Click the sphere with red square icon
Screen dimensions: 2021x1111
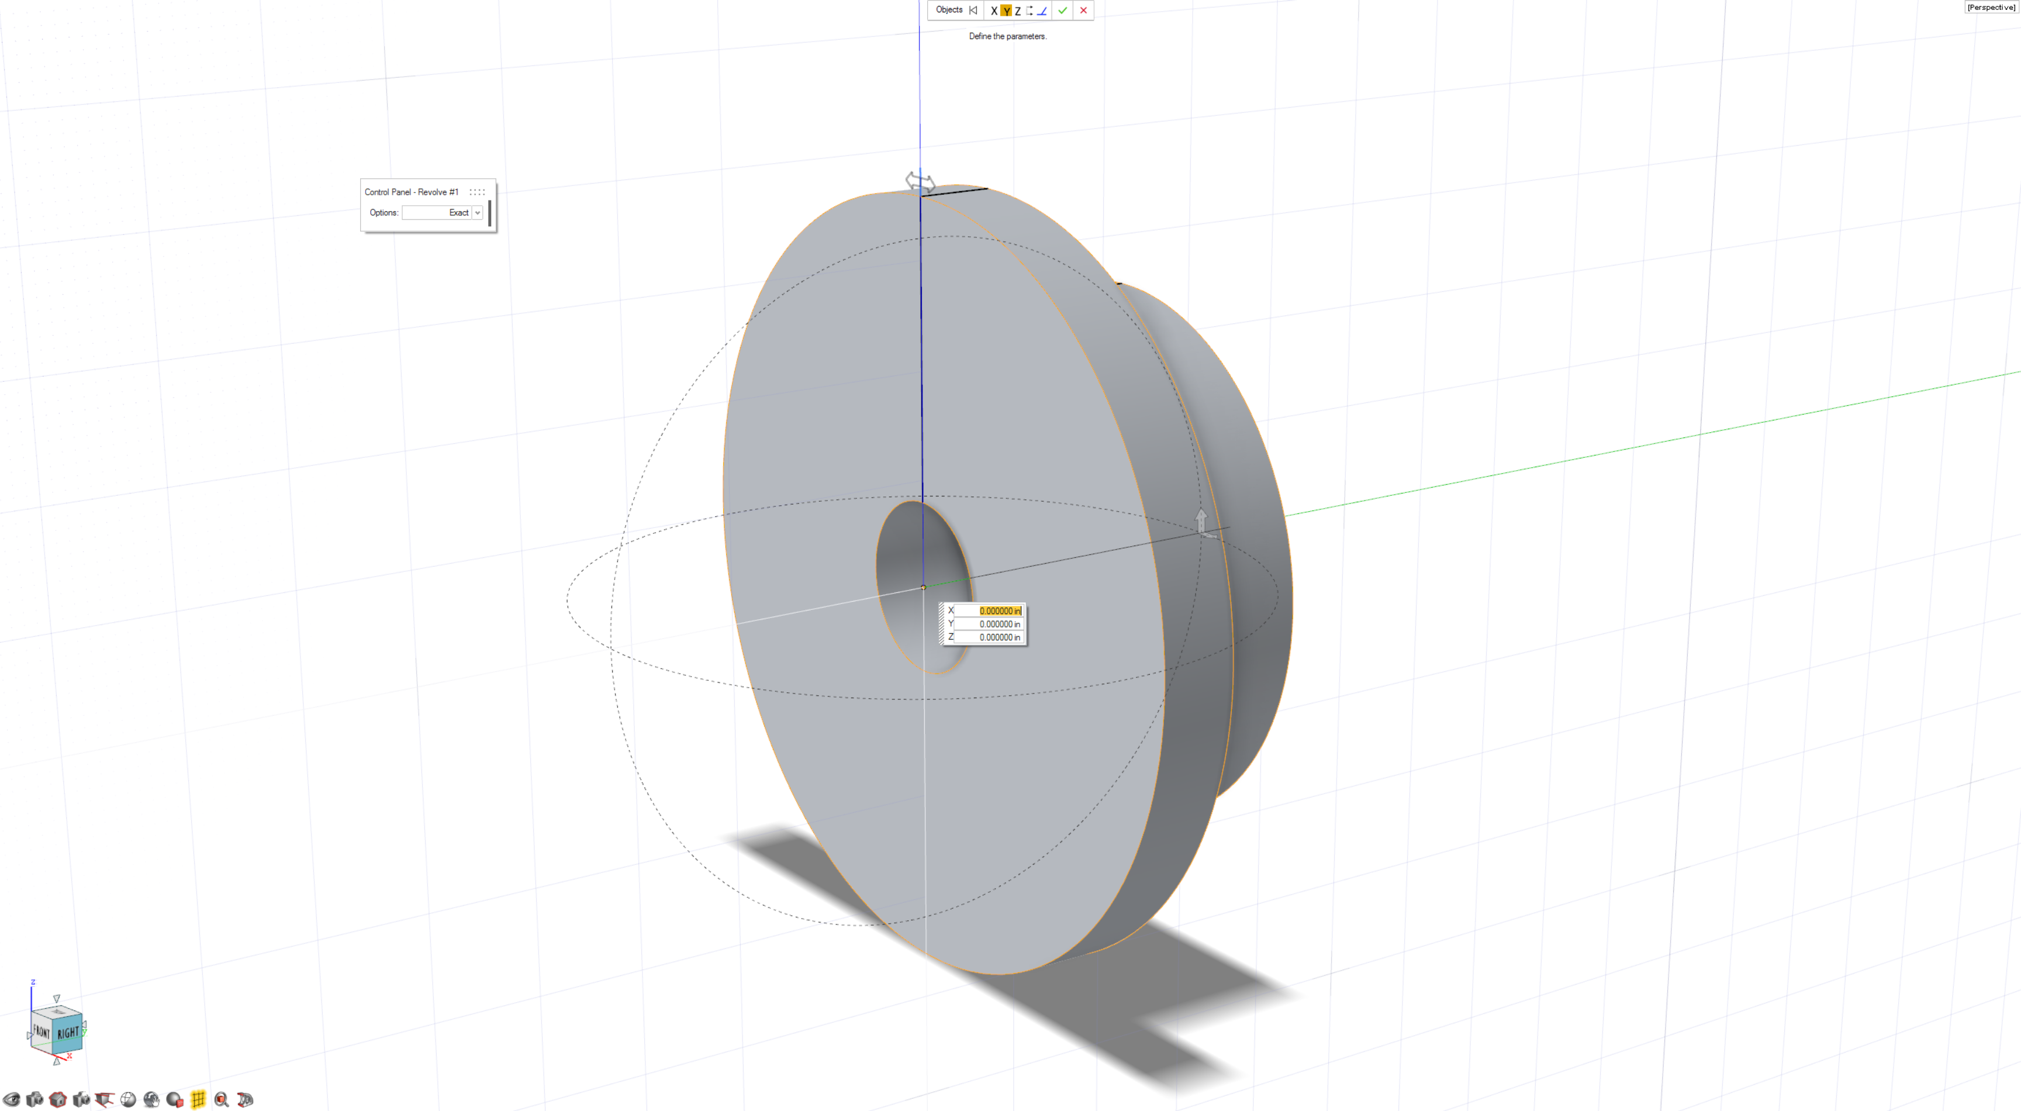(175, 1099)
